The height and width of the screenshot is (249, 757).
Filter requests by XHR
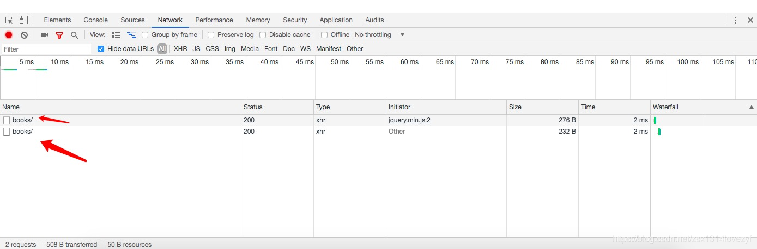coord(180,49)
